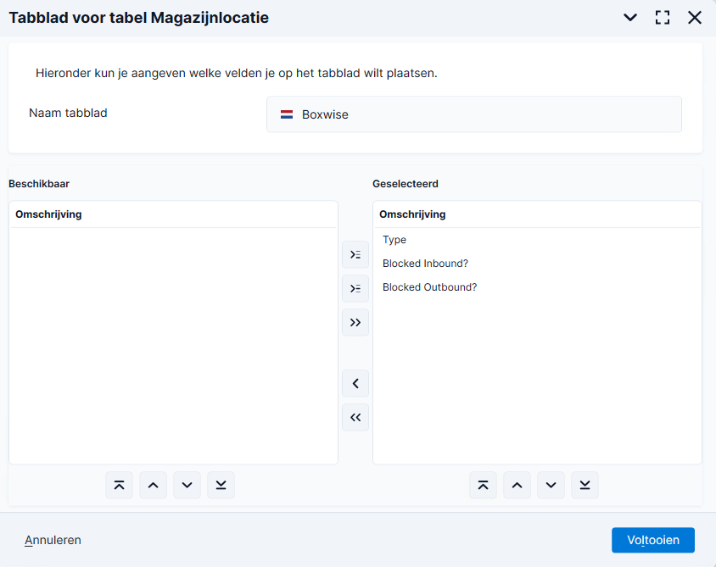Click the move all right double-chevron button
The height and width of the screenshot is (567, 716).
tap(355, 323)
